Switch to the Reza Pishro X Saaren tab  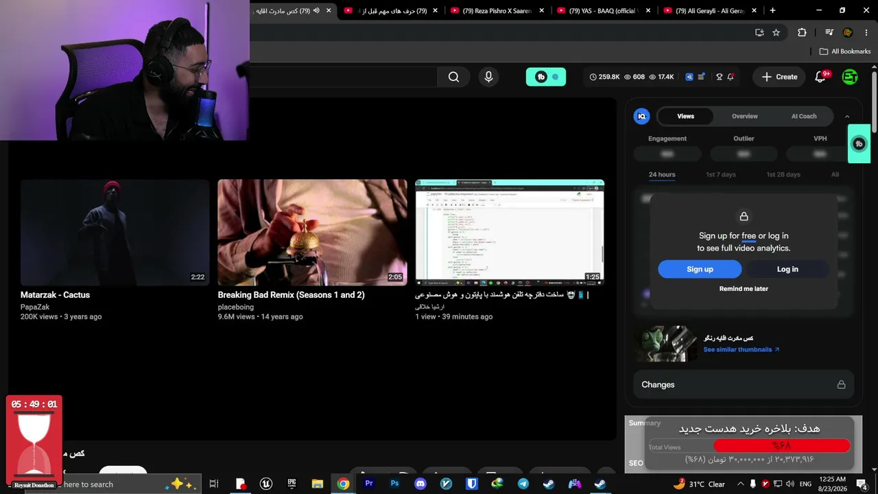tap(497, 11)
